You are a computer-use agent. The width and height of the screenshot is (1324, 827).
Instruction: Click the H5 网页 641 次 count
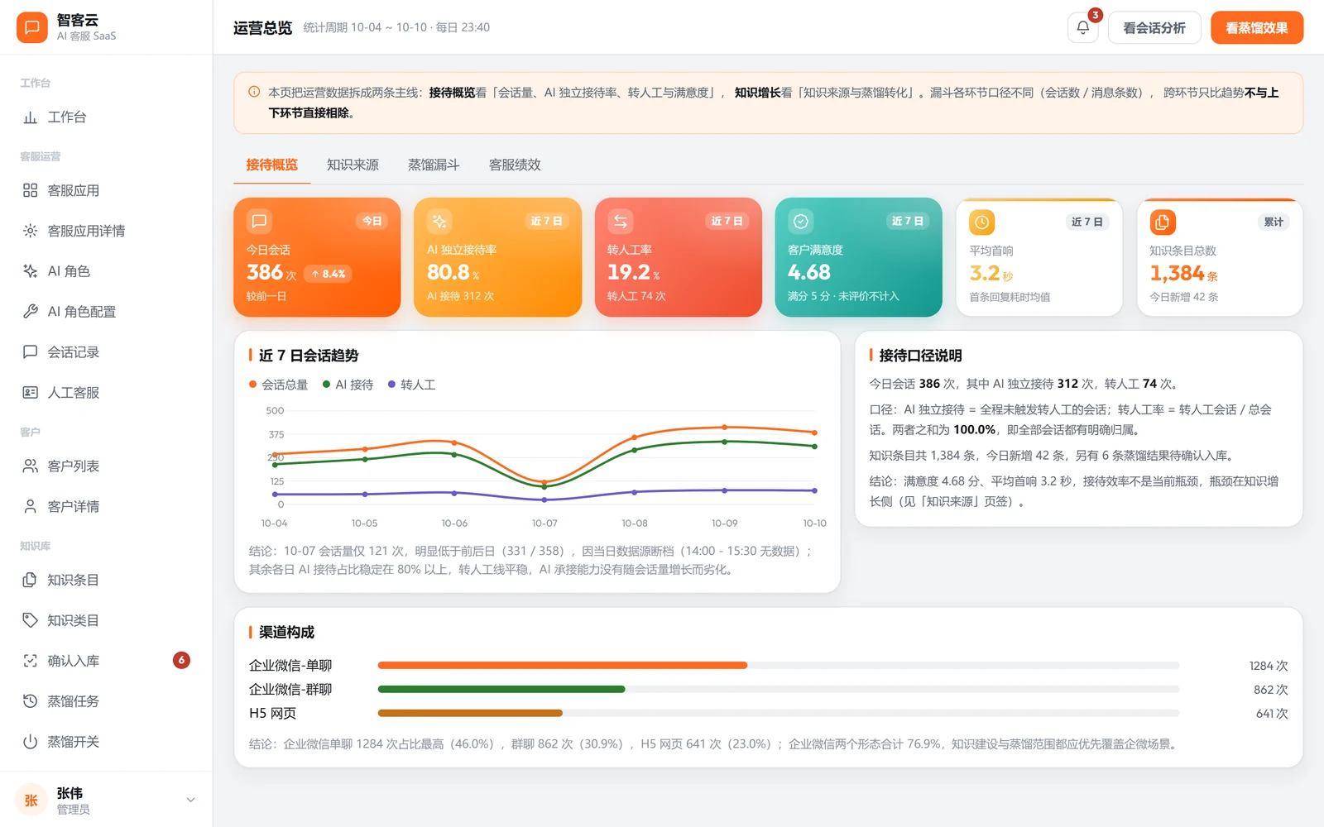pyautogui.click(x=1272, y=713)
